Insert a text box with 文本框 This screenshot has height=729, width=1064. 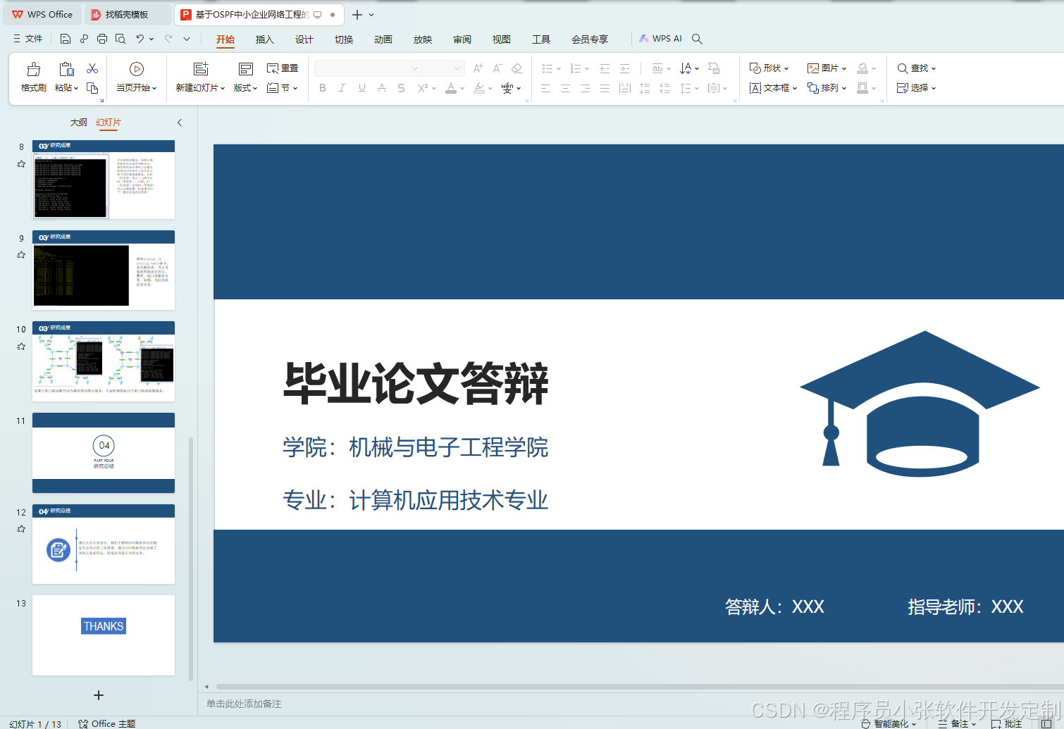770,88
